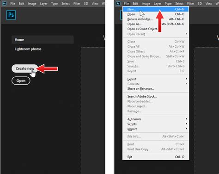Click Place Linked... in File menu

(156, 106)
